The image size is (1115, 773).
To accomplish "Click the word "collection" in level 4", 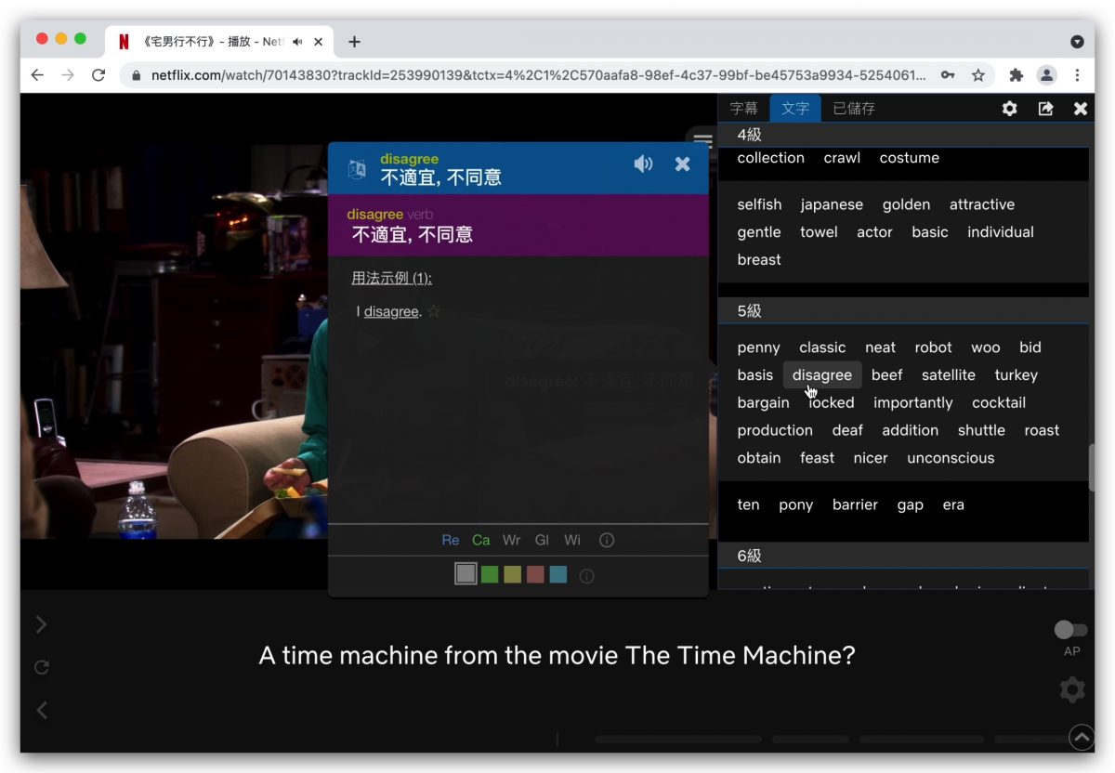I will (x=771, y=158).
